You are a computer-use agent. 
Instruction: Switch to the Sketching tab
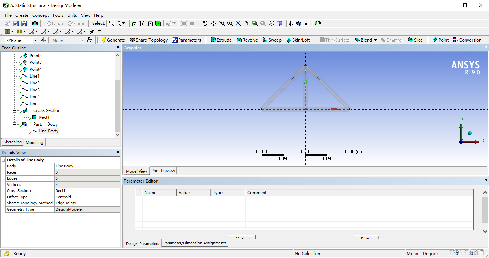coord(13,142)
